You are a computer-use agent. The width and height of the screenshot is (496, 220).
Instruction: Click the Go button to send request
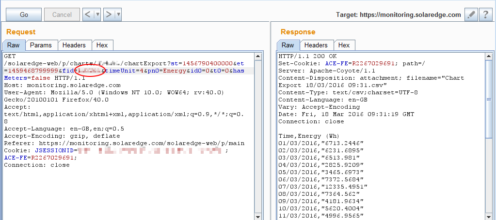point(24,15)
